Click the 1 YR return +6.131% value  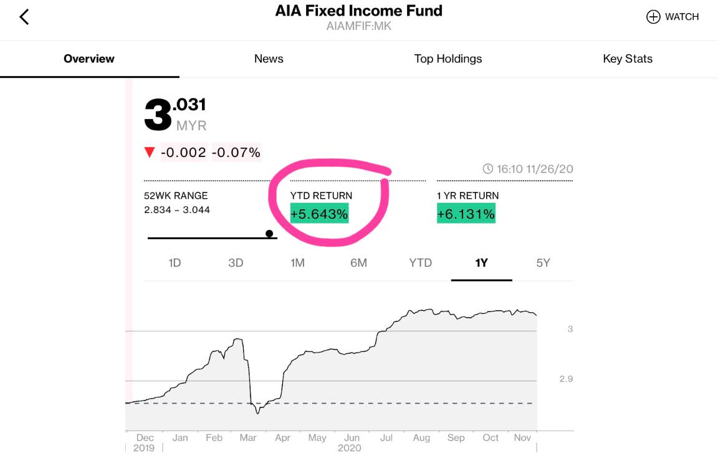point(466,214)
